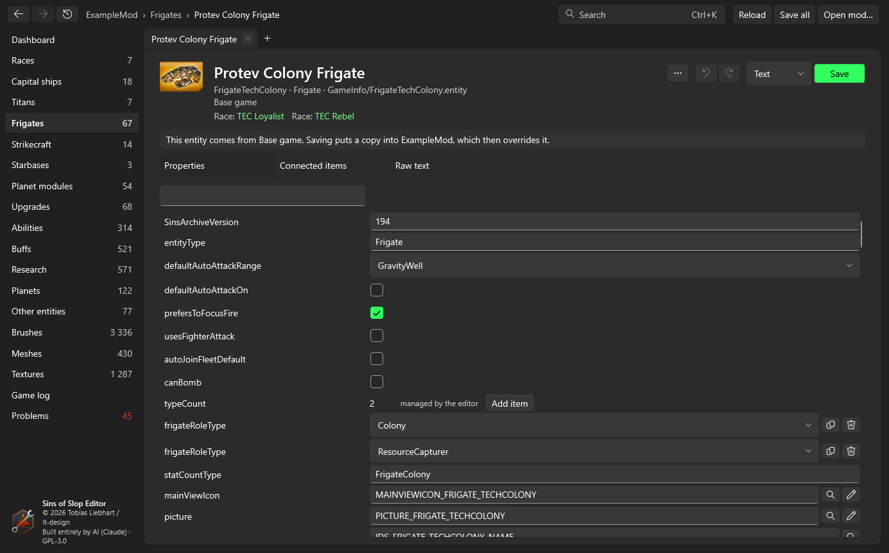Image resolution: width=889 pixels, height=553 pixels.
Task: Delete the Colony frigateRoleType entry
Action: (851, 425)
